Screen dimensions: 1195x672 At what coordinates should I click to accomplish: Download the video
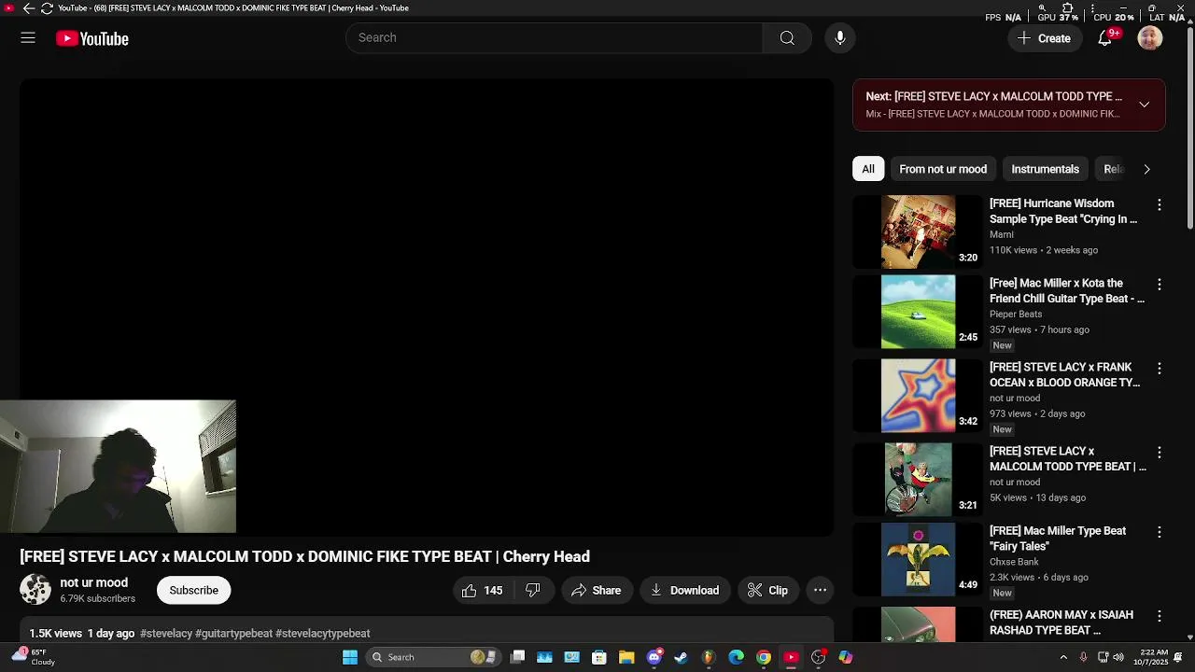[684, 590]
